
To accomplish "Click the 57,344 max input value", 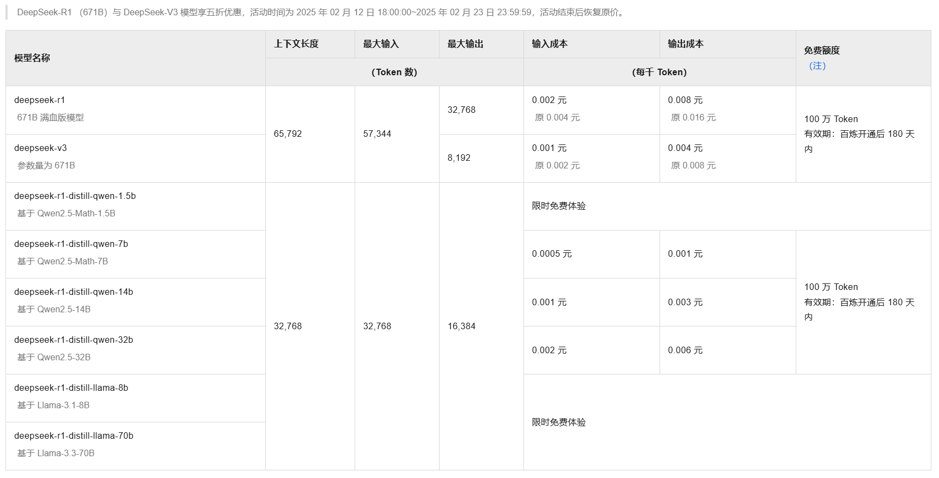I will click(x=377, y=134).
